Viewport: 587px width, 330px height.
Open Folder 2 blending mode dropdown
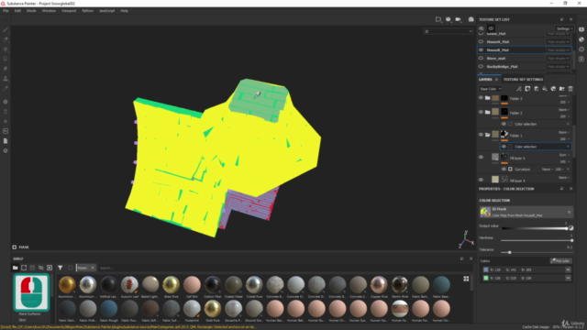pos(564,110)
